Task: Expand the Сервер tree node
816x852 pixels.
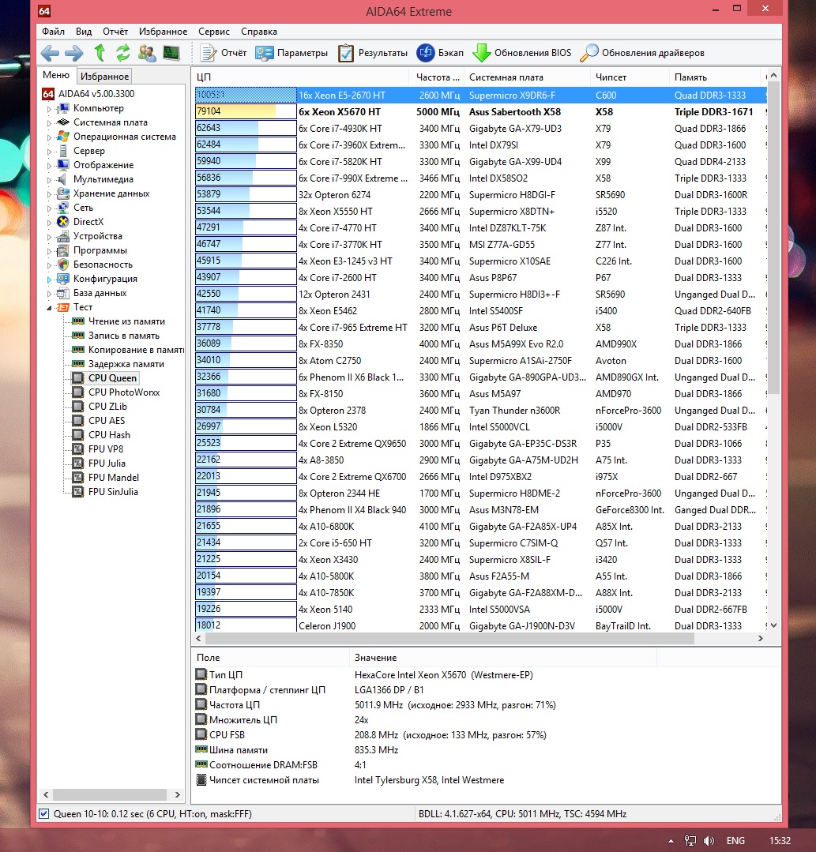Action: click(x=49, y=151)
